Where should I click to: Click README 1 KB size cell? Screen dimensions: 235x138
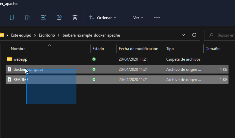pos(223,80)
